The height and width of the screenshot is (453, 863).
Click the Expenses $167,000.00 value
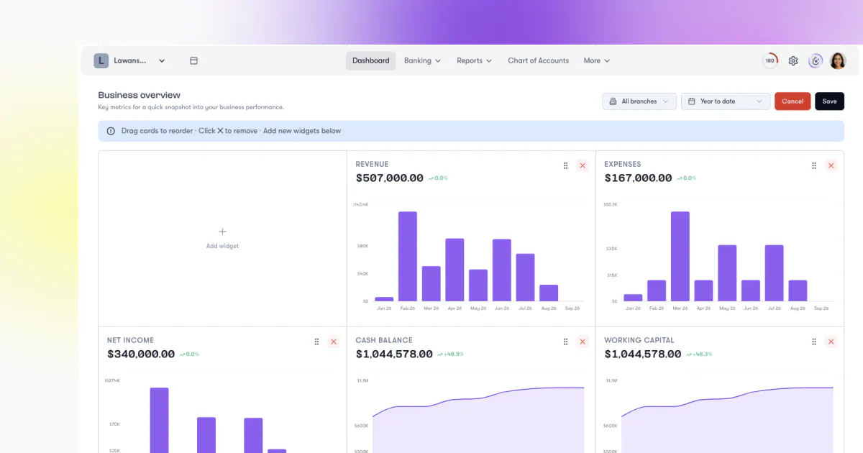click(x=638, y=178)
